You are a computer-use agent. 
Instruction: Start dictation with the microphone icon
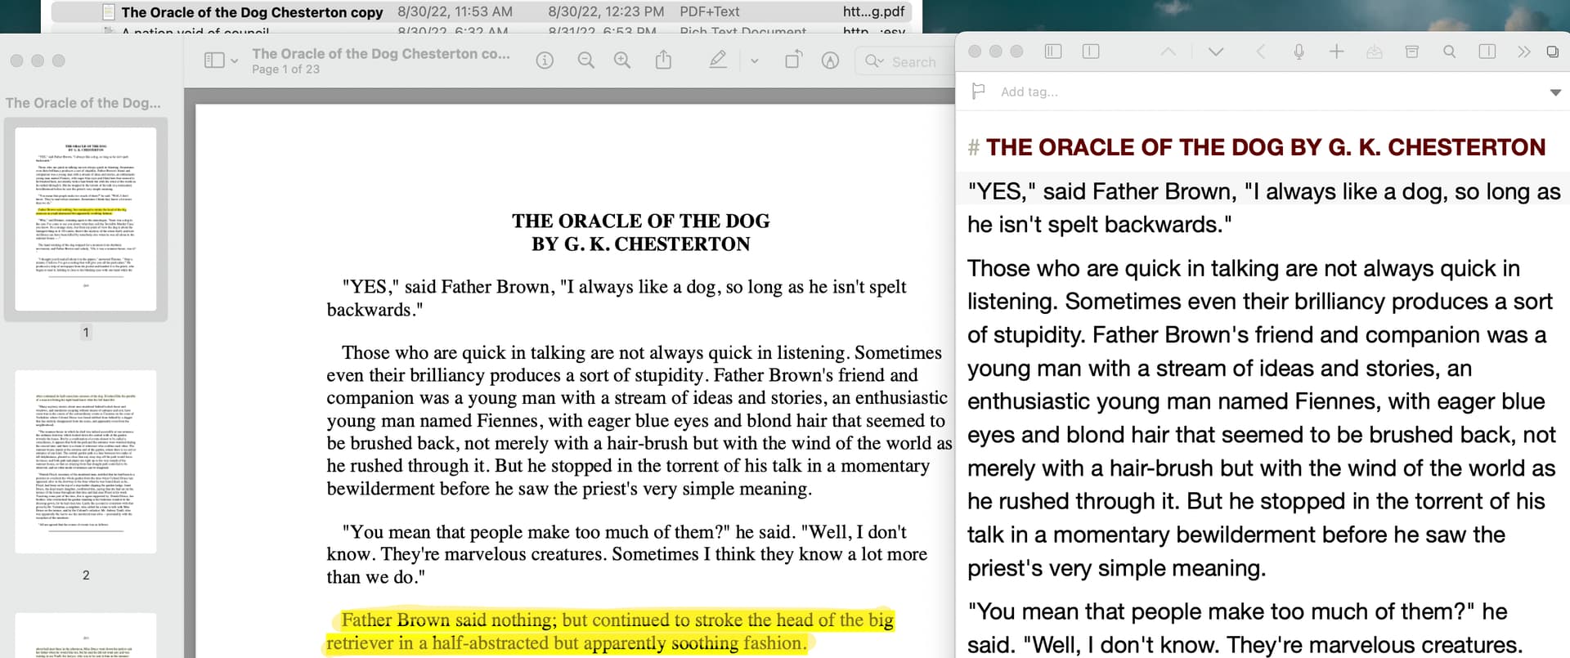pyautogui.click(x=1299, y=51)
